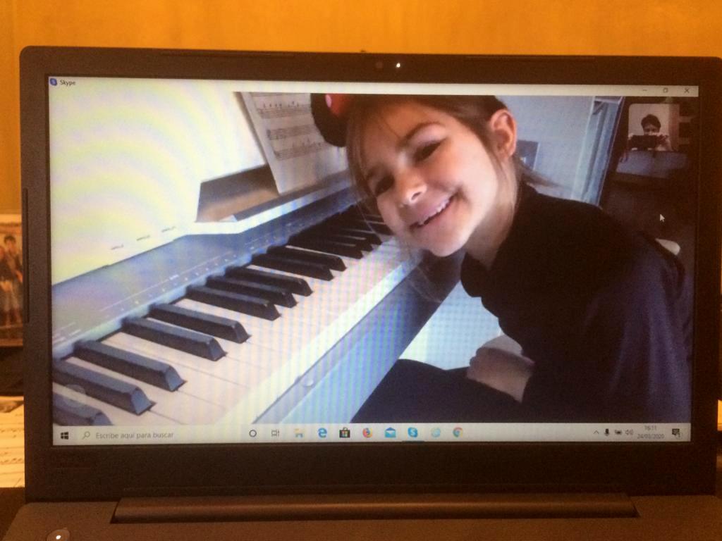
Task: Open Microsoft Store from the taskbar
Action: click(x=344, y=433)
